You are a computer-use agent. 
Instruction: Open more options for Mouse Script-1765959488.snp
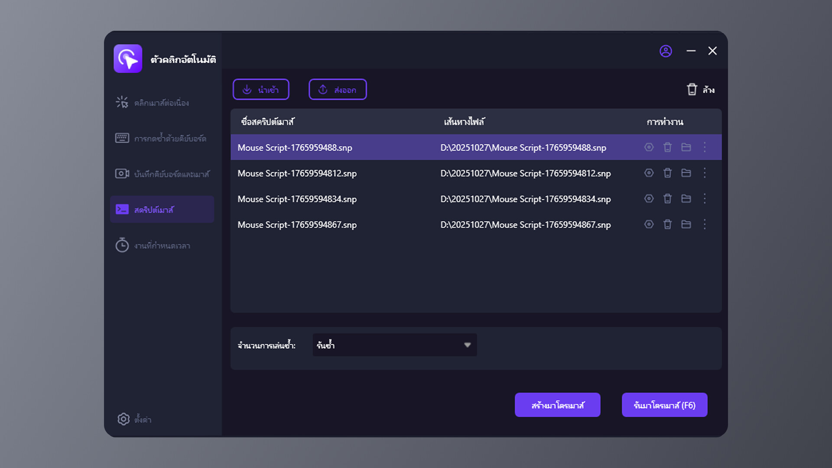pos(705,147)
